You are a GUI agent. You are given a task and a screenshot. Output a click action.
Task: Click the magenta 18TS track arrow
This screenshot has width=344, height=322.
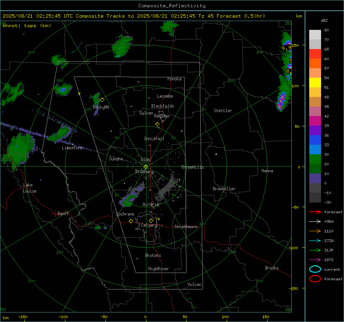pos(315,260)
